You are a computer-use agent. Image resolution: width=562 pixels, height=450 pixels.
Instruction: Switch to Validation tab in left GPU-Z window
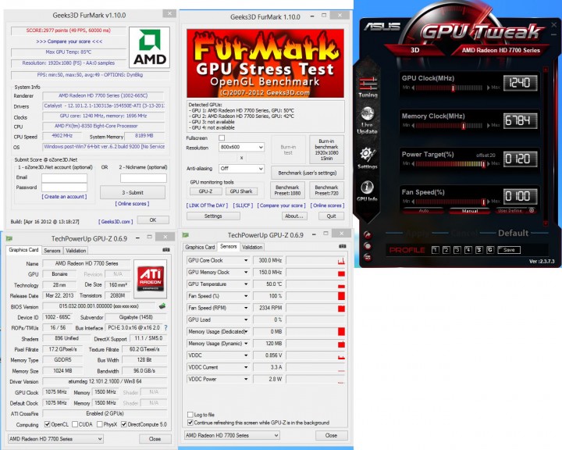click(x=76, y=251)
